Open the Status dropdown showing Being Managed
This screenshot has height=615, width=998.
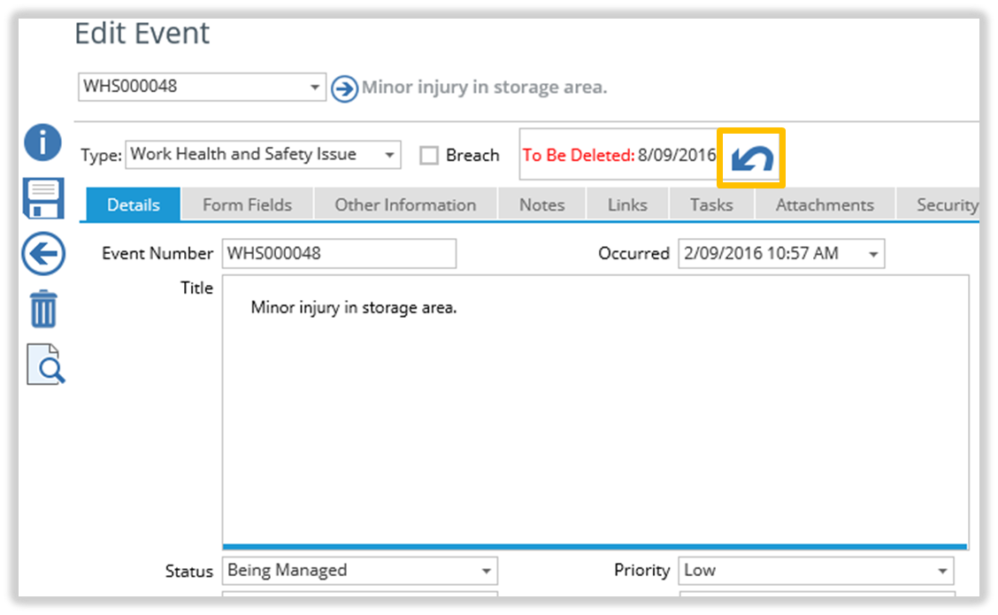[486, 571]
